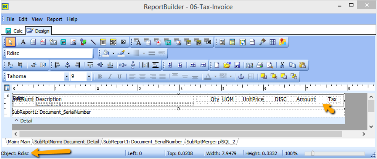
Task: Open the Report menu
Action: (x=55, y=19)
